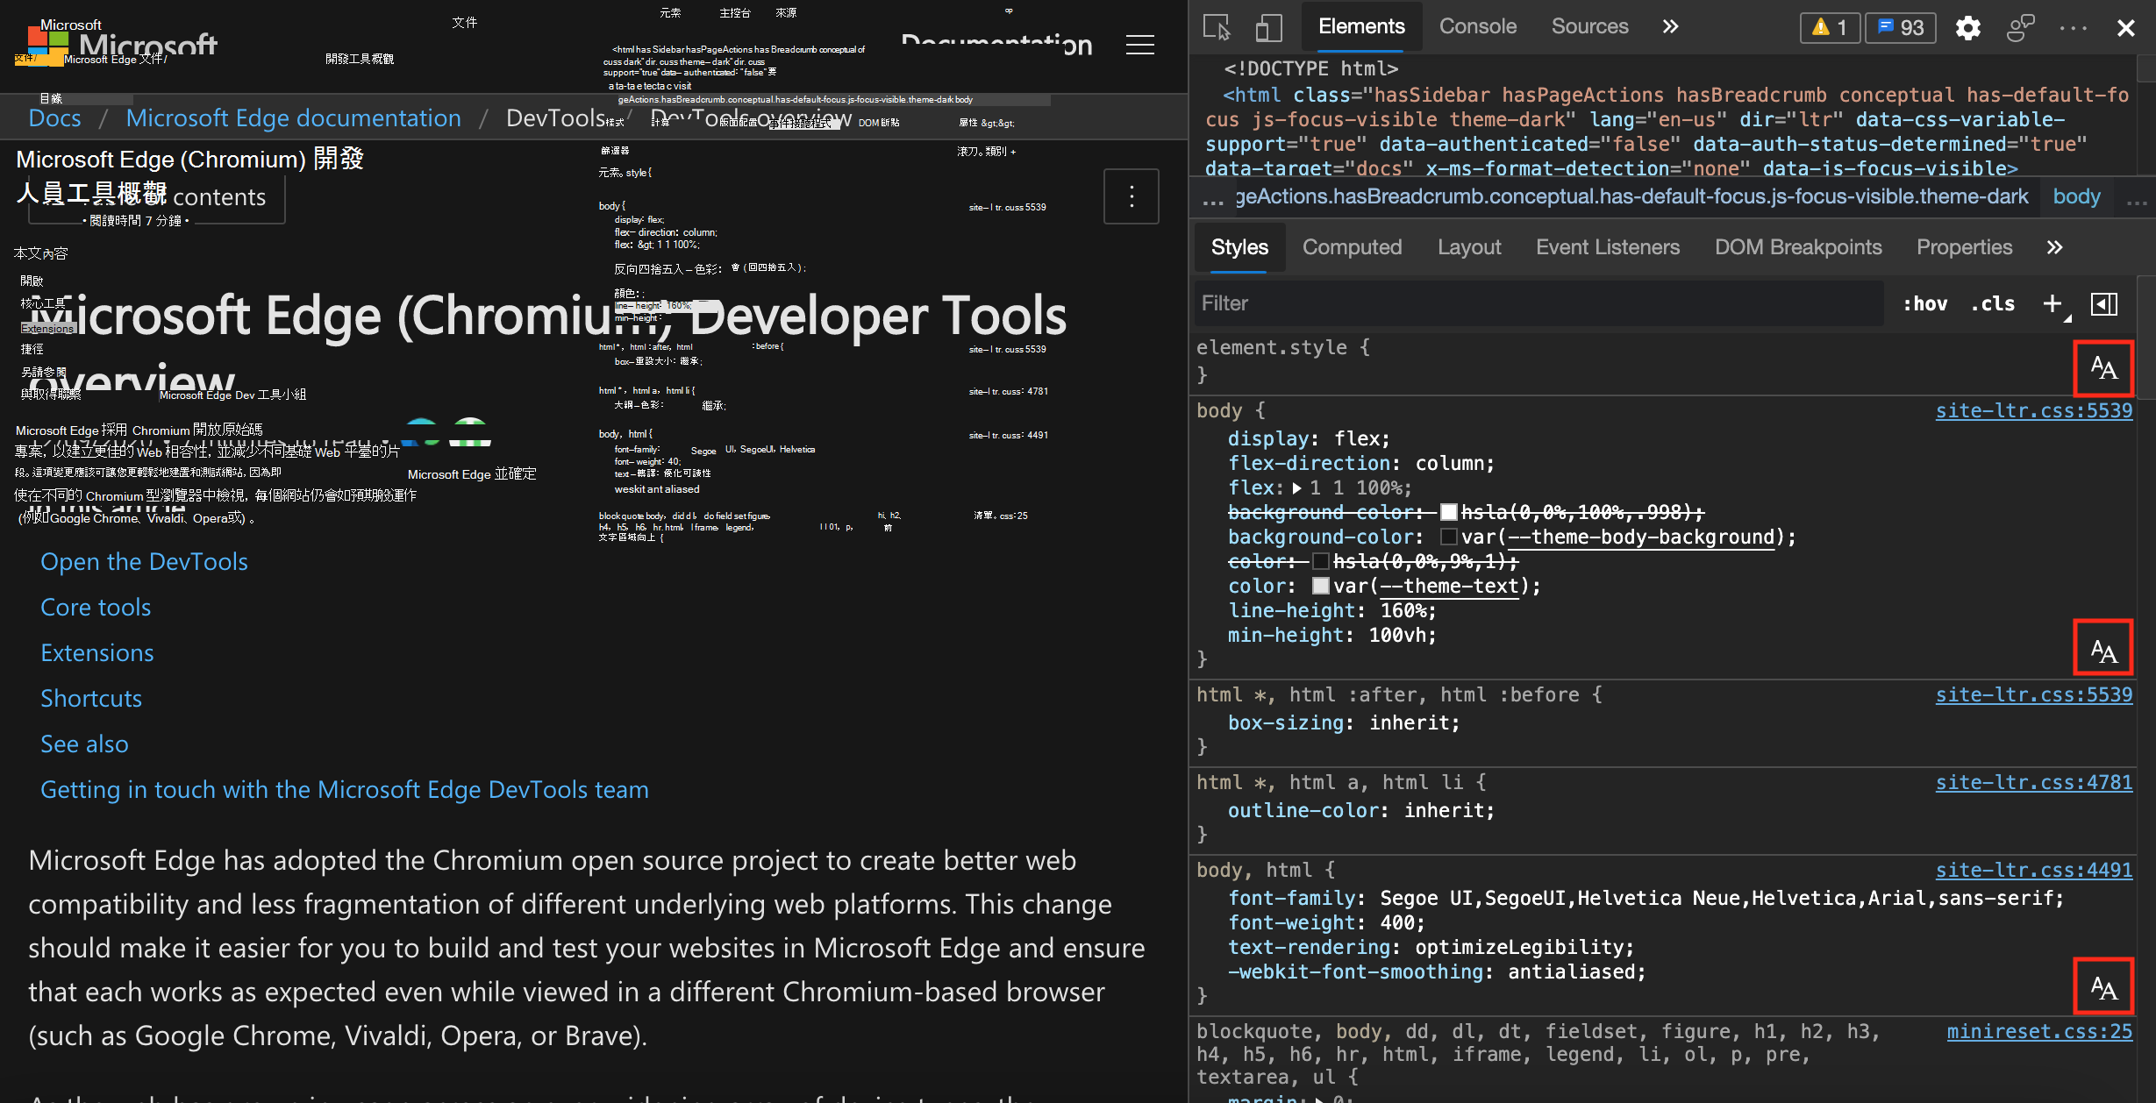Click Microsoft Edge documentation breadcrumb link

coord(293,118)
